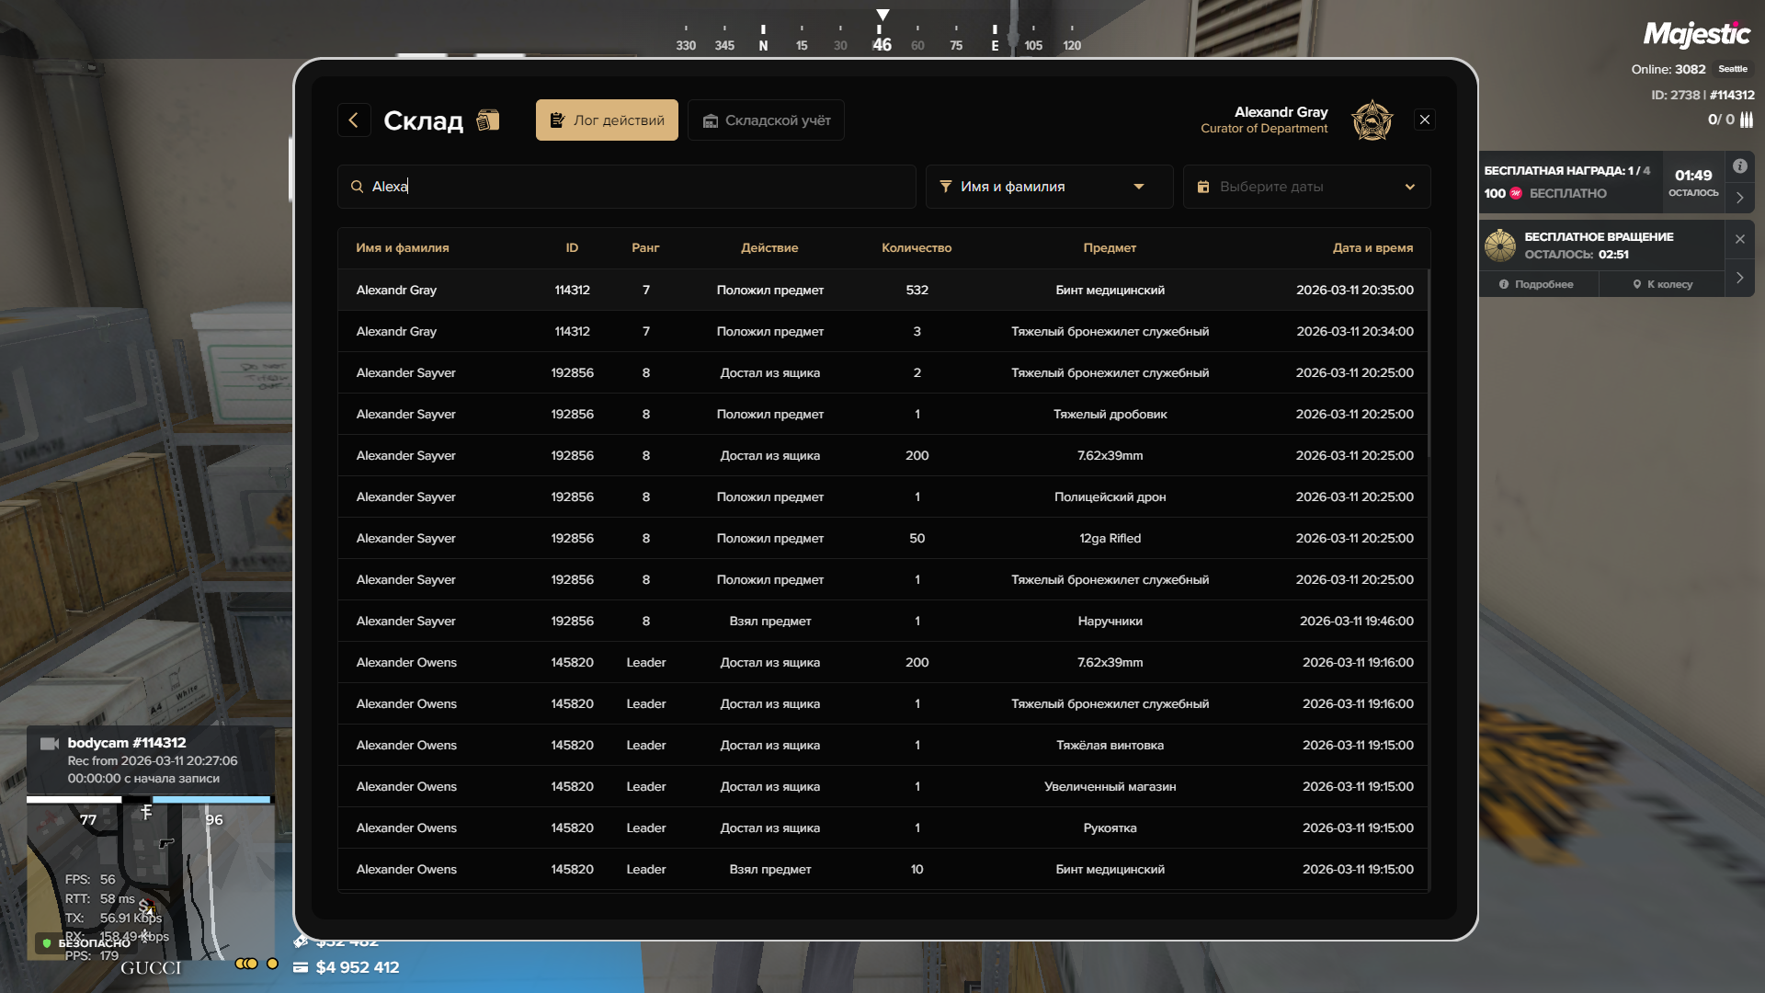Open the Выберите даты date picker

coord(1305,187)
